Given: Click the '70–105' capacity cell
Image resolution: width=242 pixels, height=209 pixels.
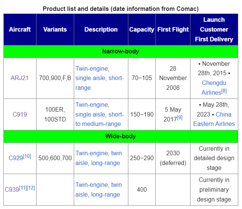Looking at the screenshot, I should 142,78.
